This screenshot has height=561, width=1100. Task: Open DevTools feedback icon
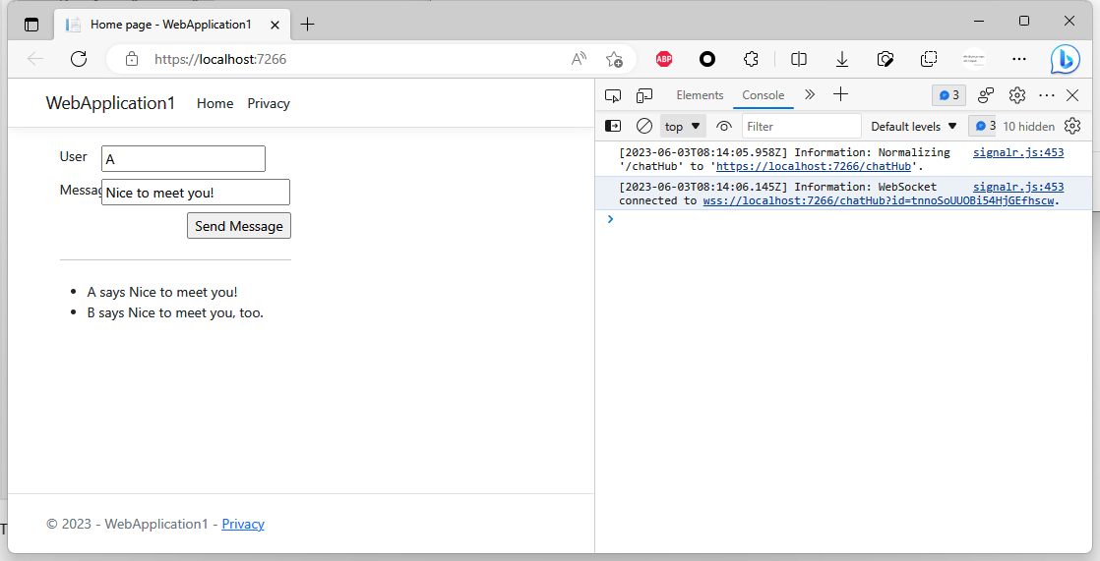click(x=986, y=95)
